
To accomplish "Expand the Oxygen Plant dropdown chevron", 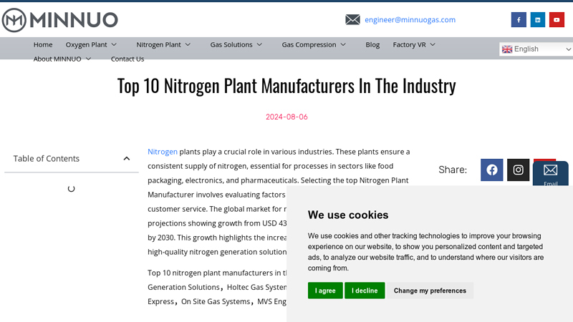I will [114, 44].
